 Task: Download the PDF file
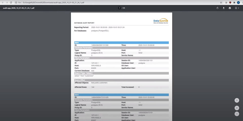(224, 8)
